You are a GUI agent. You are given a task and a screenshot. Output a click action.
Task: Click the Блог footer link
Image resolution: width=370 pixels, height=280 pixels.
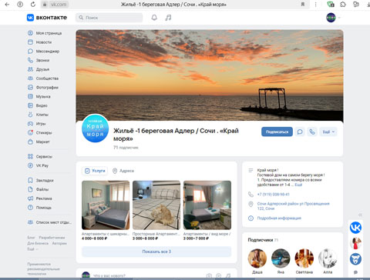point(31,238)
